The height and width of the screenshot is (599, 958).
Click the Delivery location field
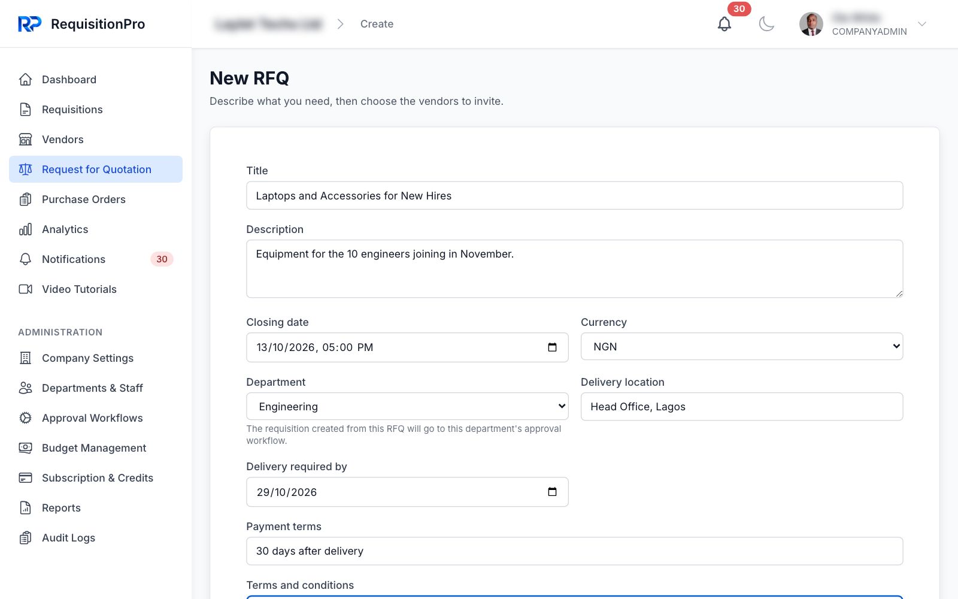tap(742, 407)
